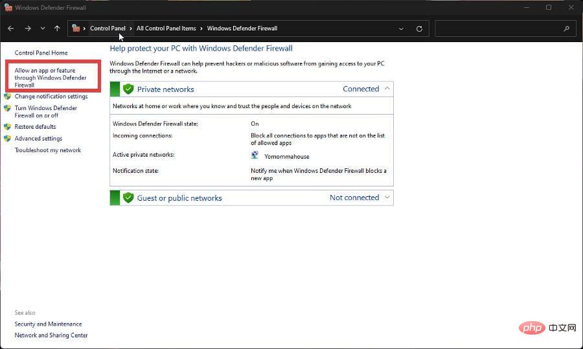Open the recent locations dropdown arrow
Image resolution: width=583 pixels, height=349 pixels.
tap(43, 28)
